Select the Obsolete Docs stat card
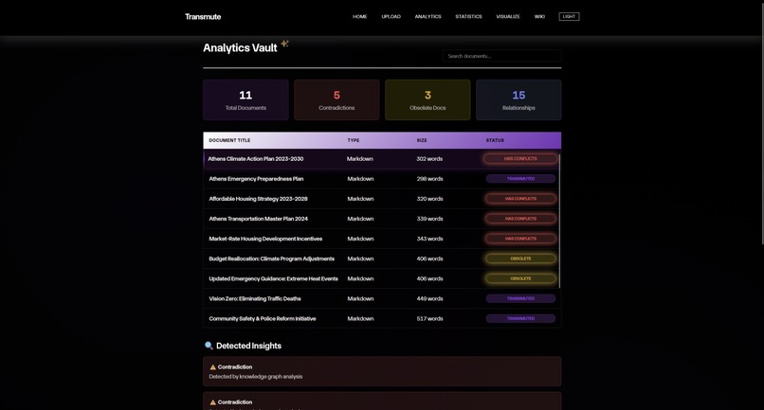This screenshot has width=764, height=410. click(427, 99)
